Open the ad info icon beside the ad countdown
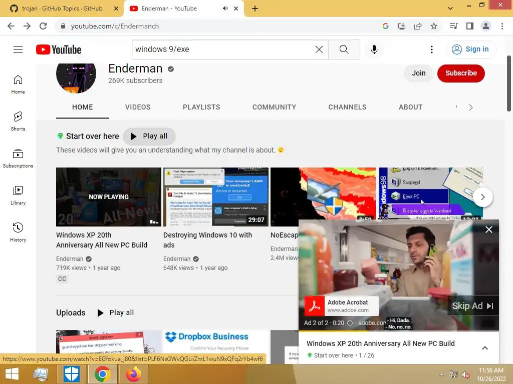Viewport: 513px width, 384px height. pos(350,323)
